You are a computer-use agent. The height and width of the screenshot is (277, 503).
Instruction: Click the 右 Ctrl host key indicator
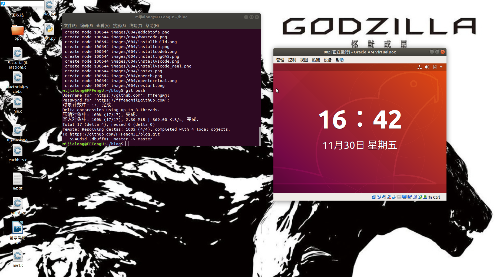pyautogui.click(x=434, y=197)
